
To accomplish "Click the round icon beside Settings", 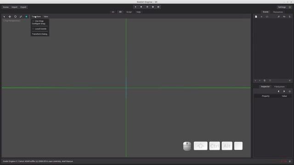I will pyautogui.click(x=290, y=7).
